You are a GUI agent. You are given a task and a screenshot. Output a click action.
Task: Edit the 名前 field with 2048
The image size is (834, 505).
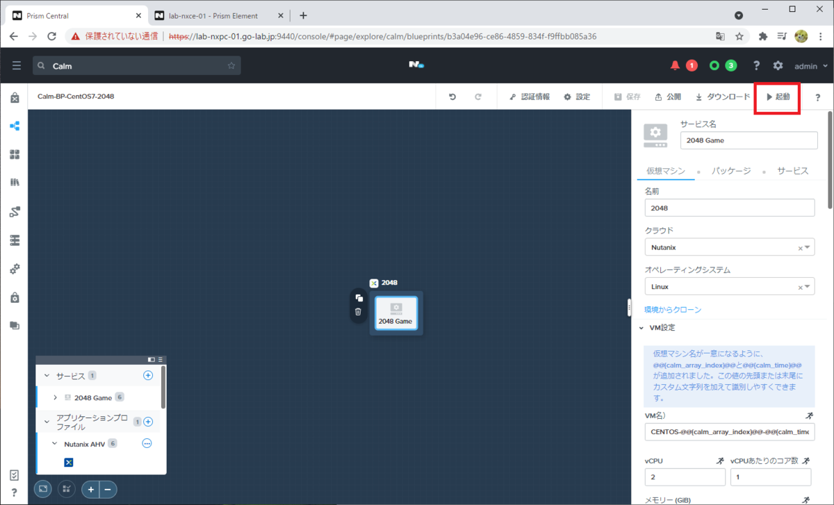click(729, 208)
